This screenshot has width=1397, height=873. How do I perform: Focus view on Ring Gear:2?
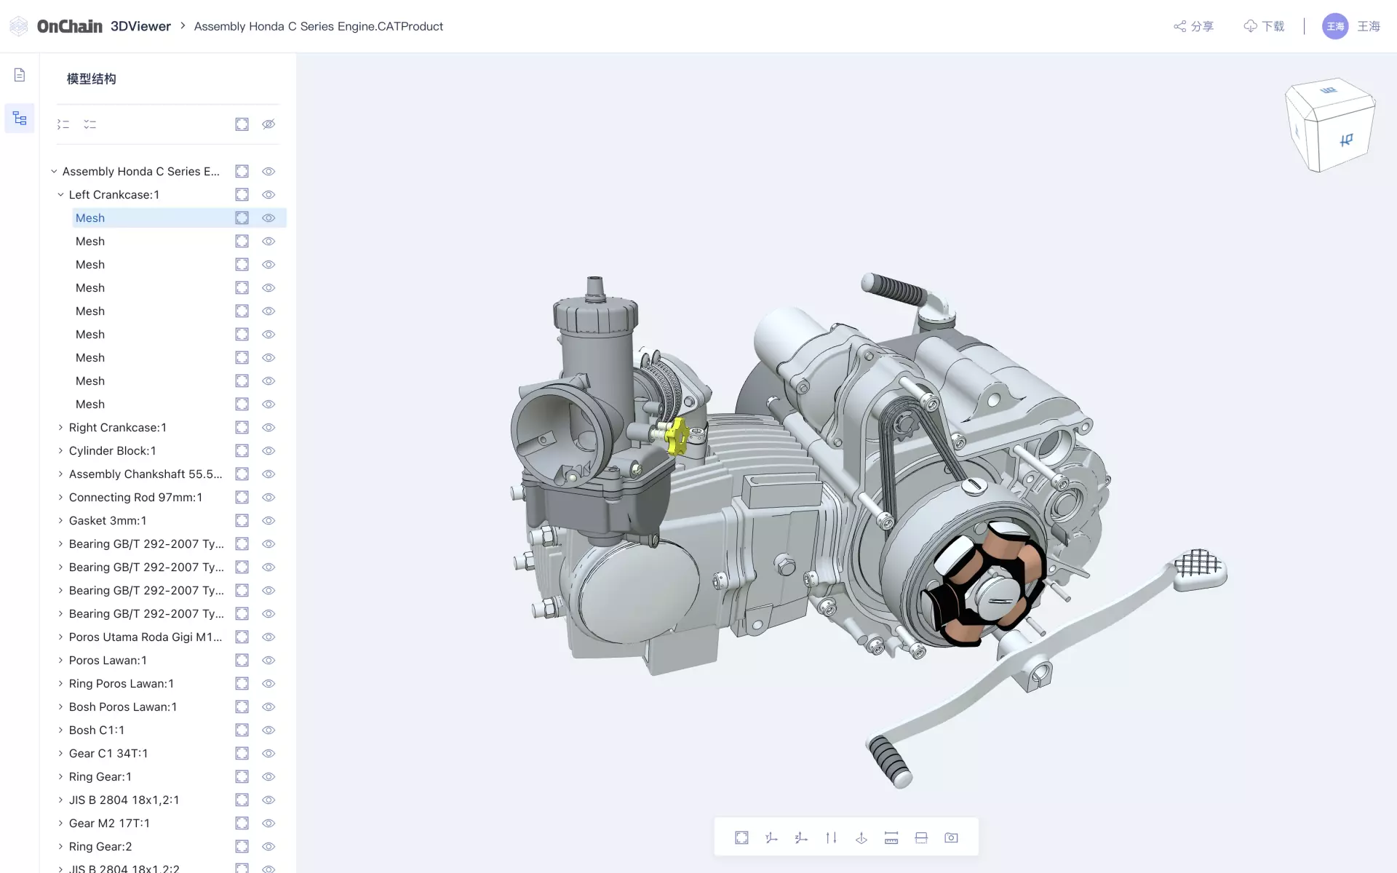coord(242,846)
